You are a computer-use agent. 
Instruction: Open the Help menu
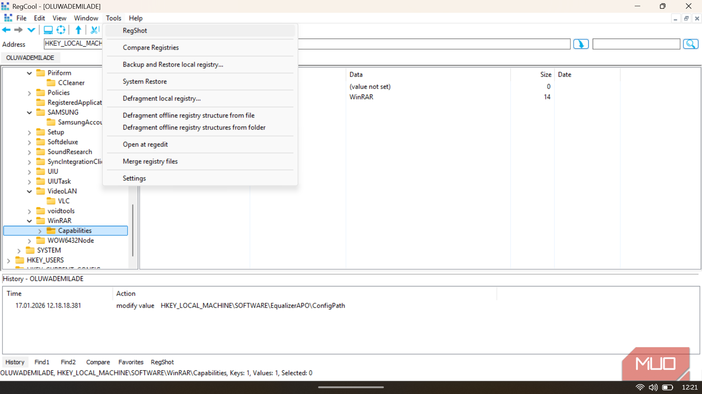[136, 18]
